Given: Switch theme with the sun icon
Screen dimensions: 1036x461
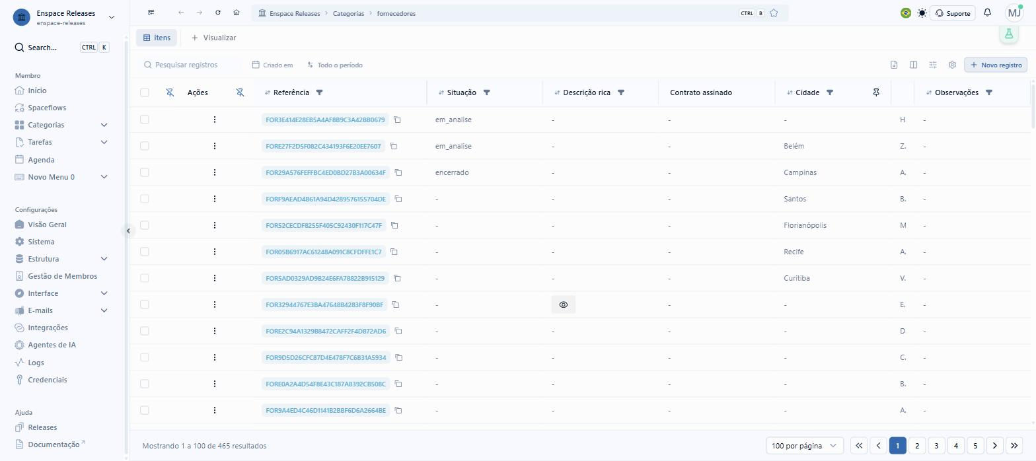Looking at the screenshot, I should pos(922,13).
